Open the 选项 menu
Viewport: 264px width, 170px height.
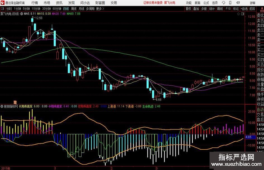(215, 3)
